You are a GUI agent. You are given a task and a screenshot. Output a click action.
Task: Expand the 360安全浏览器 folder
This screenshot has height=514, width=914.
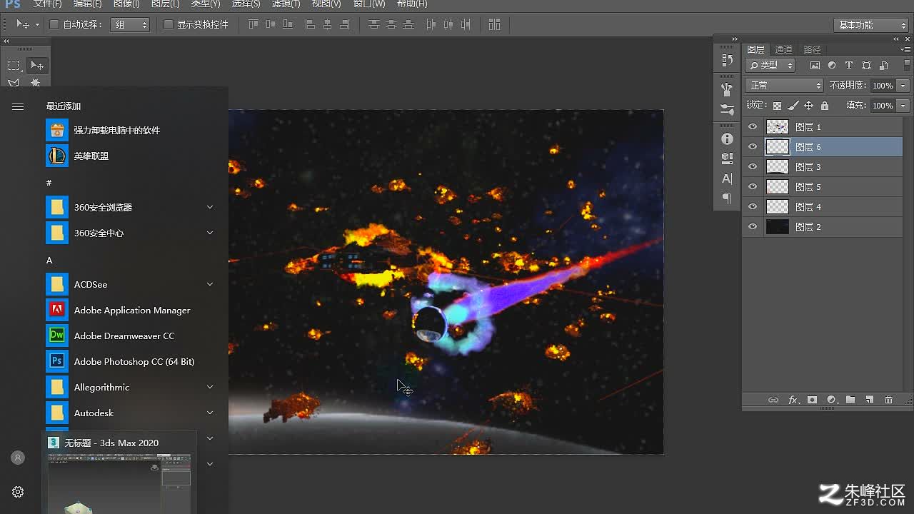coord(210,207)
